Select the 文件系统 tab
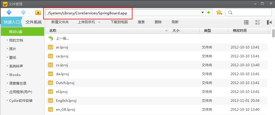 tap(34, 22)
